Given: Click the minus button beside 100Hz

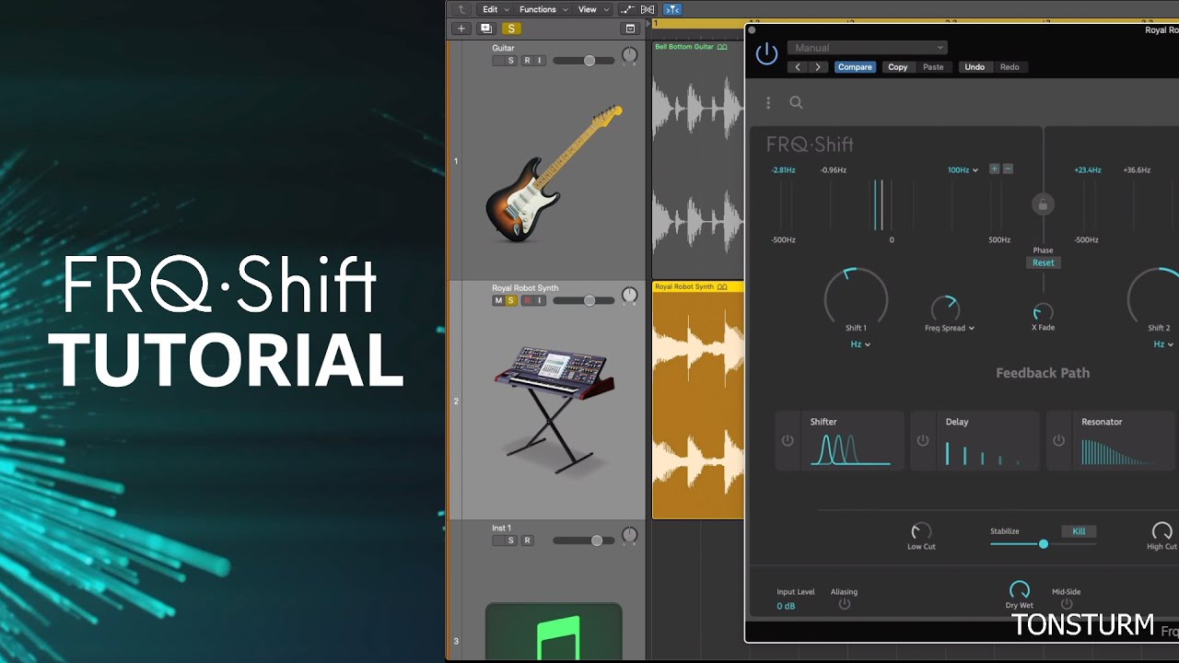Looking at the screenshot, I should coord(1008,169).
